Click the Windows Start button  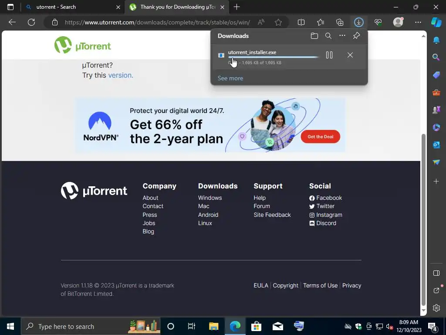10,326
